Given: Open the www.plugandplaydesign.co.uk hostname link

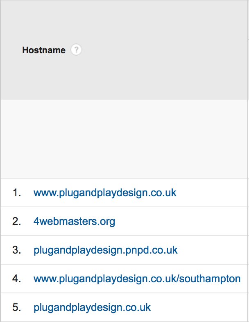Looking at the screenshot, I should click(105, 193).
